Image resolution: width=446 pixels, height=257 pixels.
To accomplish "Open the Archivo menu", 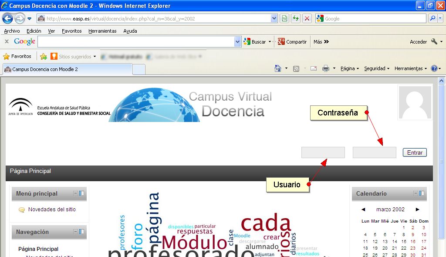I will pos(12,31).
